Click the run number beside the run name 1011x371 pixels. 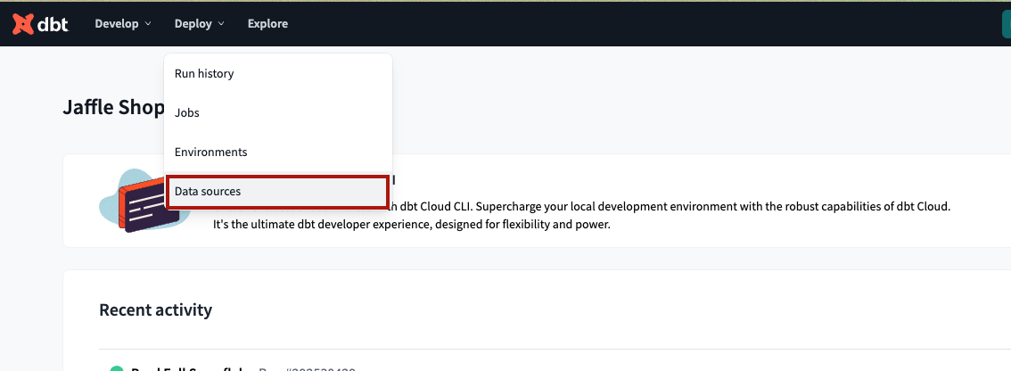point(308,368)
